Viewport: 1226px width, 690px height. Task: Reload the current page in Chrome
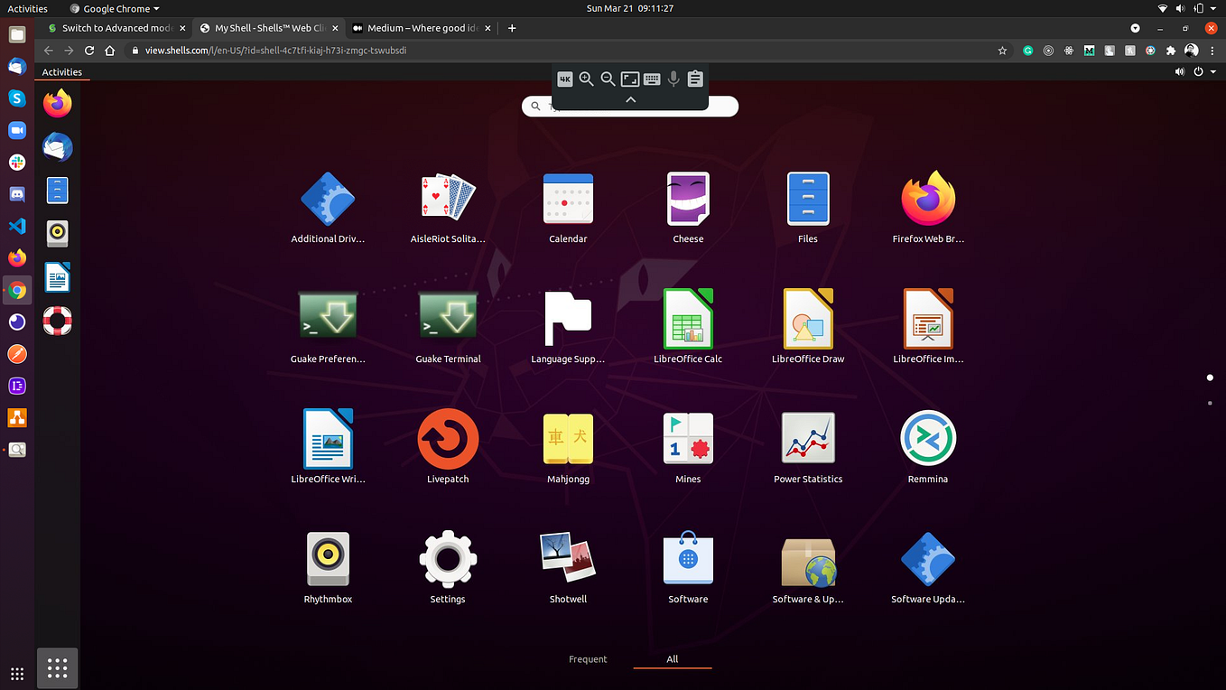tap(88, 51)
